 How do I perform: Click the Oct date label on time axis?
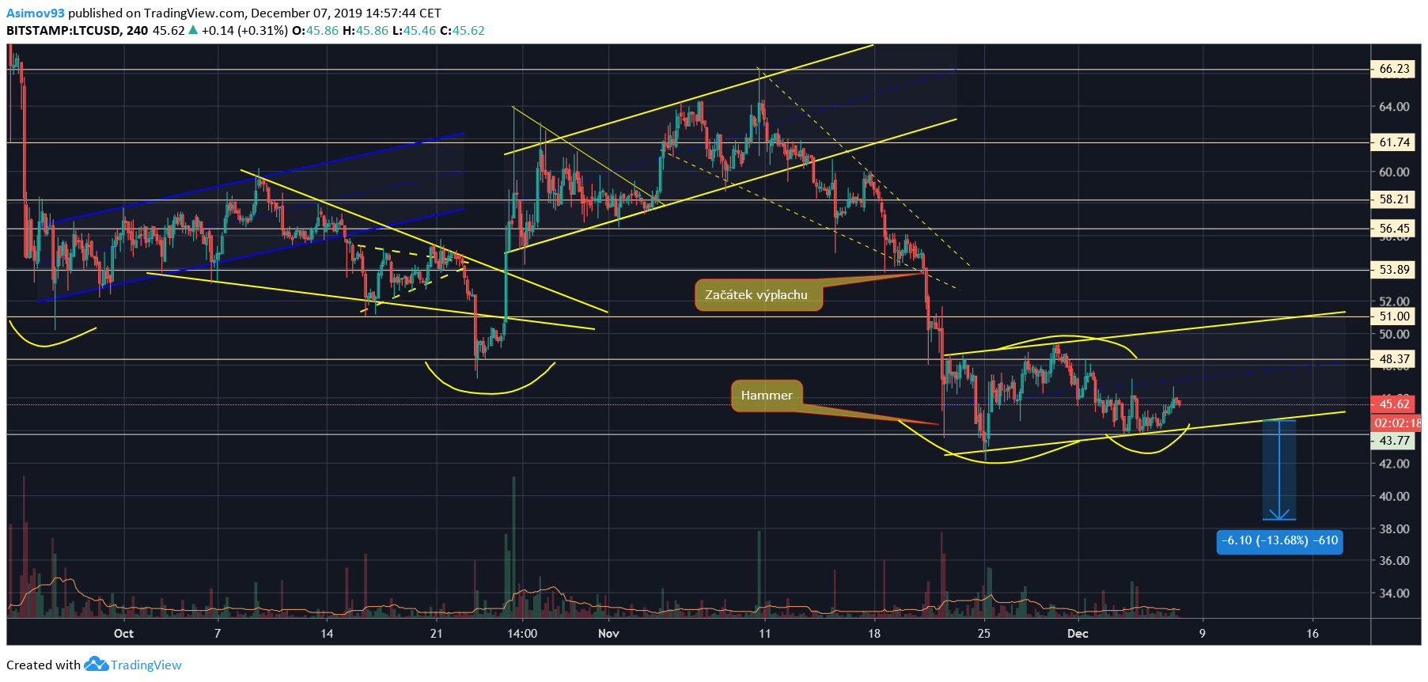[x=123, y=633]
